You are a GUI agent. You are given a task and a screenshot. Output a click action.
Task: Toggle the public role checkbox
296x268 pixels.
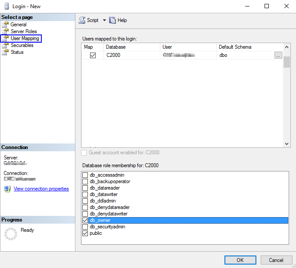click(85, 233)
